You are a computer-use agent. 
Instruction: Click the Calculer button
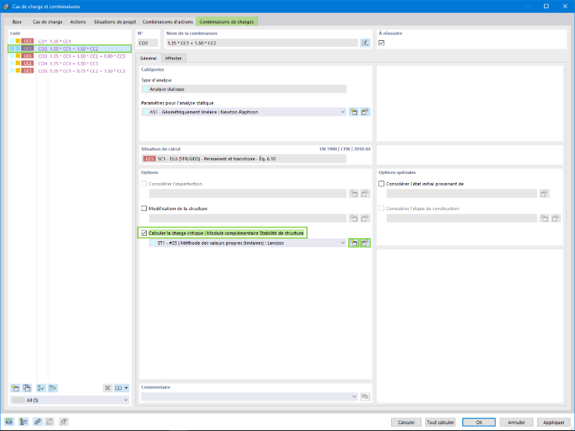click(406, 422)
